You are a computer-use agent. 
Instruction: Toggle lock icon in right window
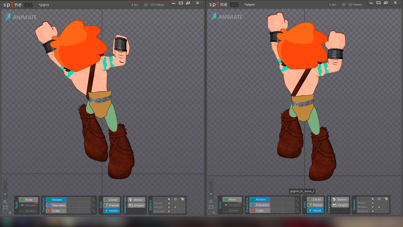pos(214,212)
